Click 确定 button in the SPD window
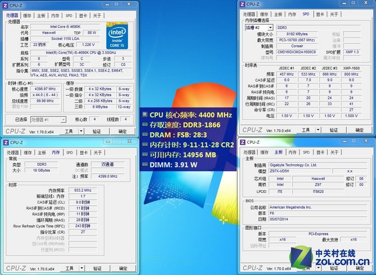This screenshot has width=376, height=275. (359, 130)
